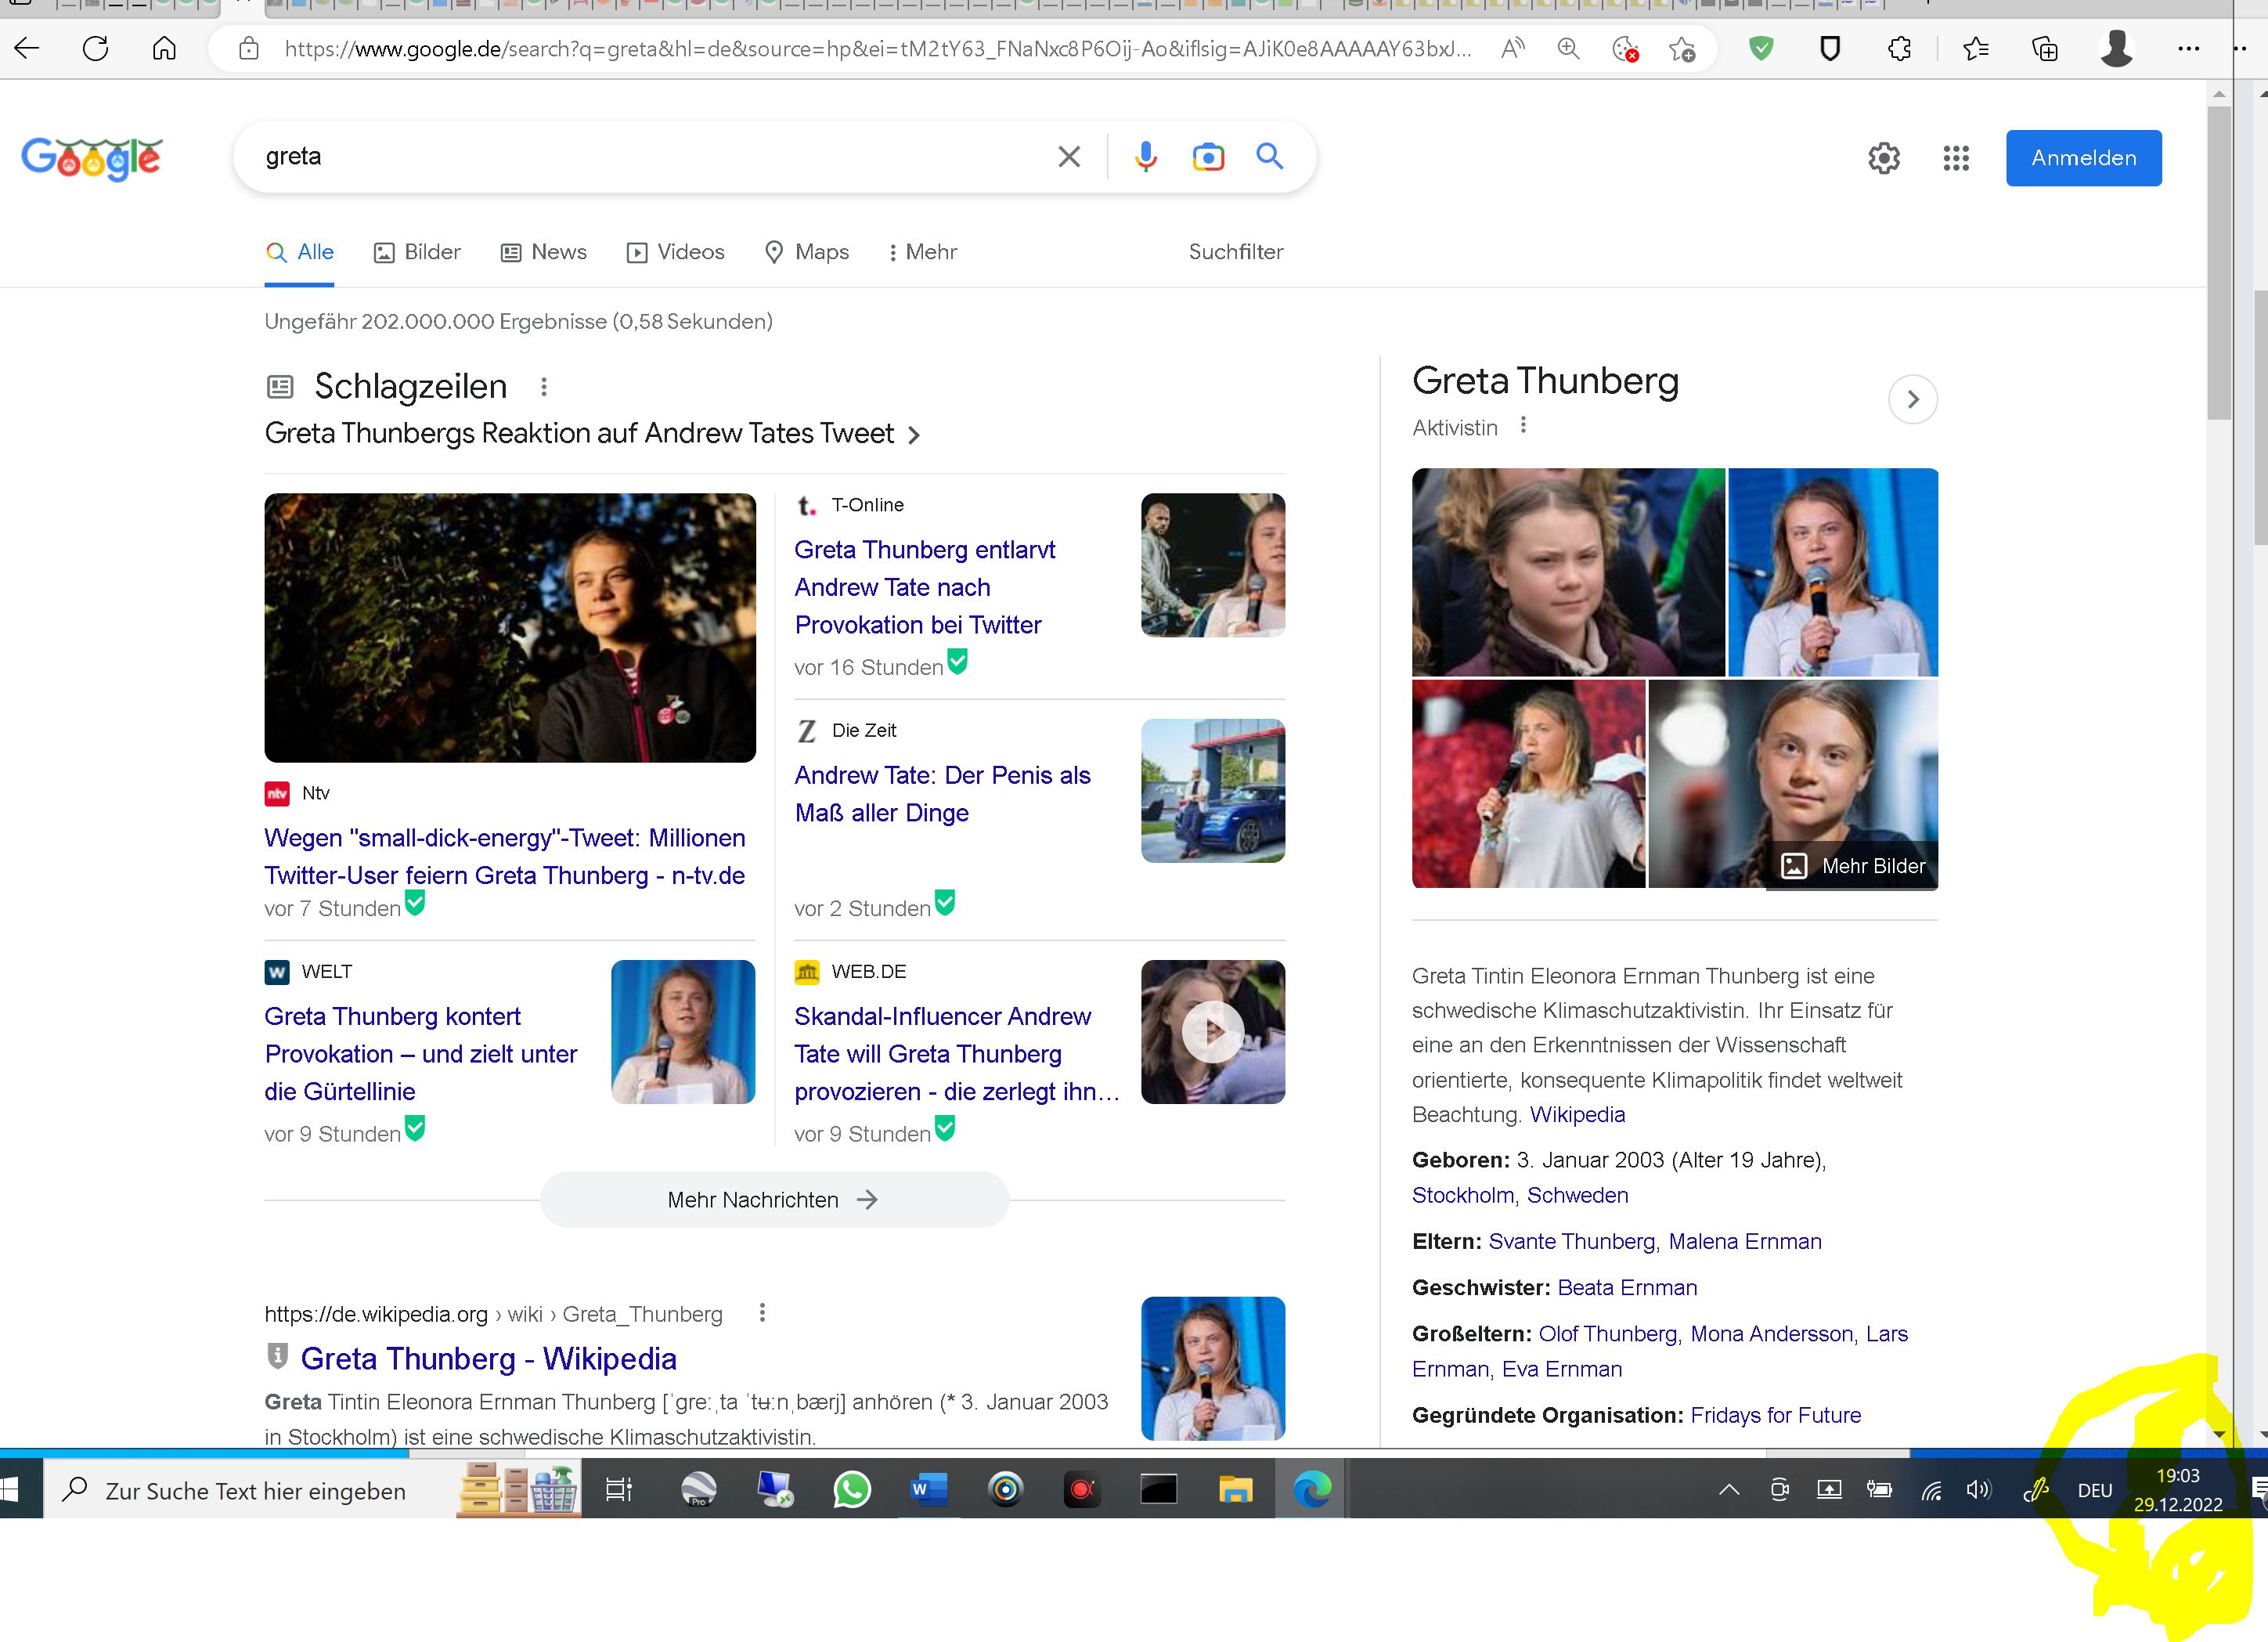Search by image with the camera icon

[1208, 157]
